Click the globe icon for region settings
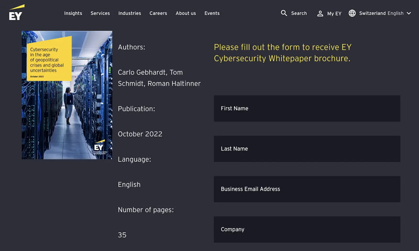419x251 pixels. (352, 13)
